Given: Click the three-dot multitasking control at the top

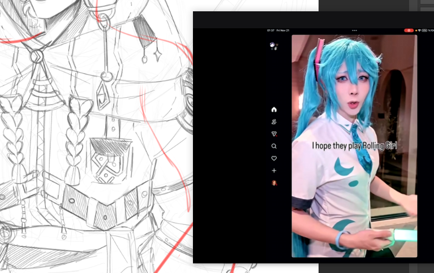Looking at the screenshot, I should pos(354,31).
